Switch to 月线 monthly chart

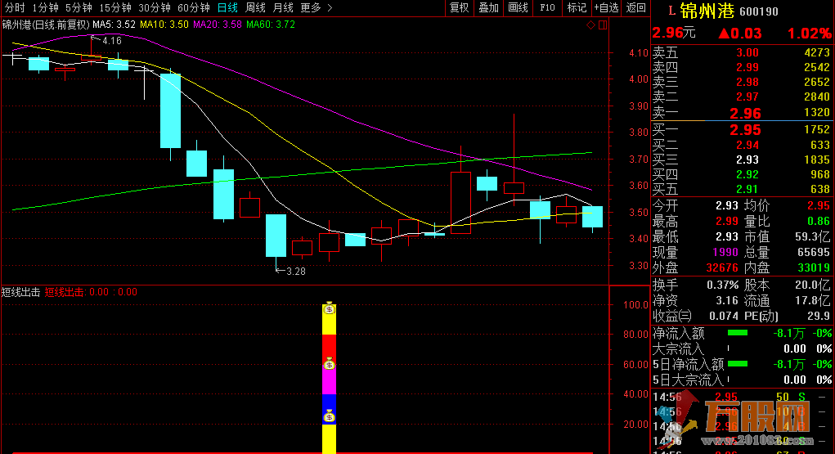283,7
